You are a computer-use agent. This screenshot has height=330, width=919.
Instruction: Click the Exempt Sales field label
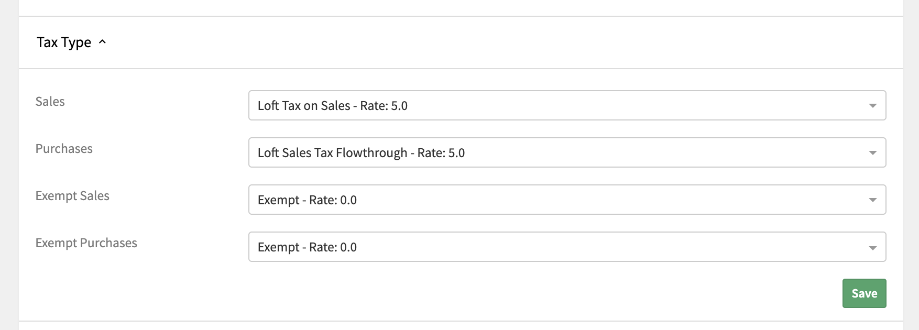tap(72, 196)
